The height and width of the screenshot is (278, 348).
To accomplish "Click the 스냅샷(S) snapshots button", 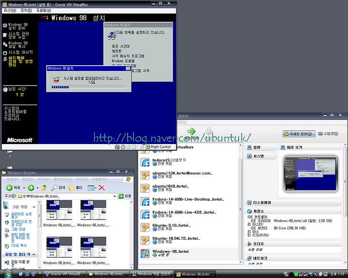I will coord(328,133).
